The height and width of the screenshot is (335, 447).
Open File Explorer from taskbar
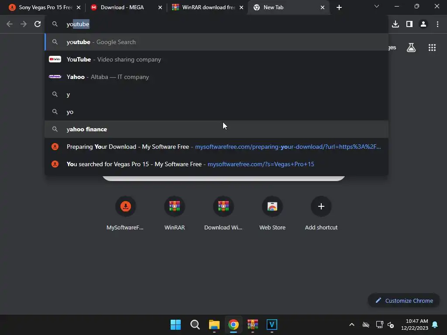pyautogui.click(x=214, y=325)
